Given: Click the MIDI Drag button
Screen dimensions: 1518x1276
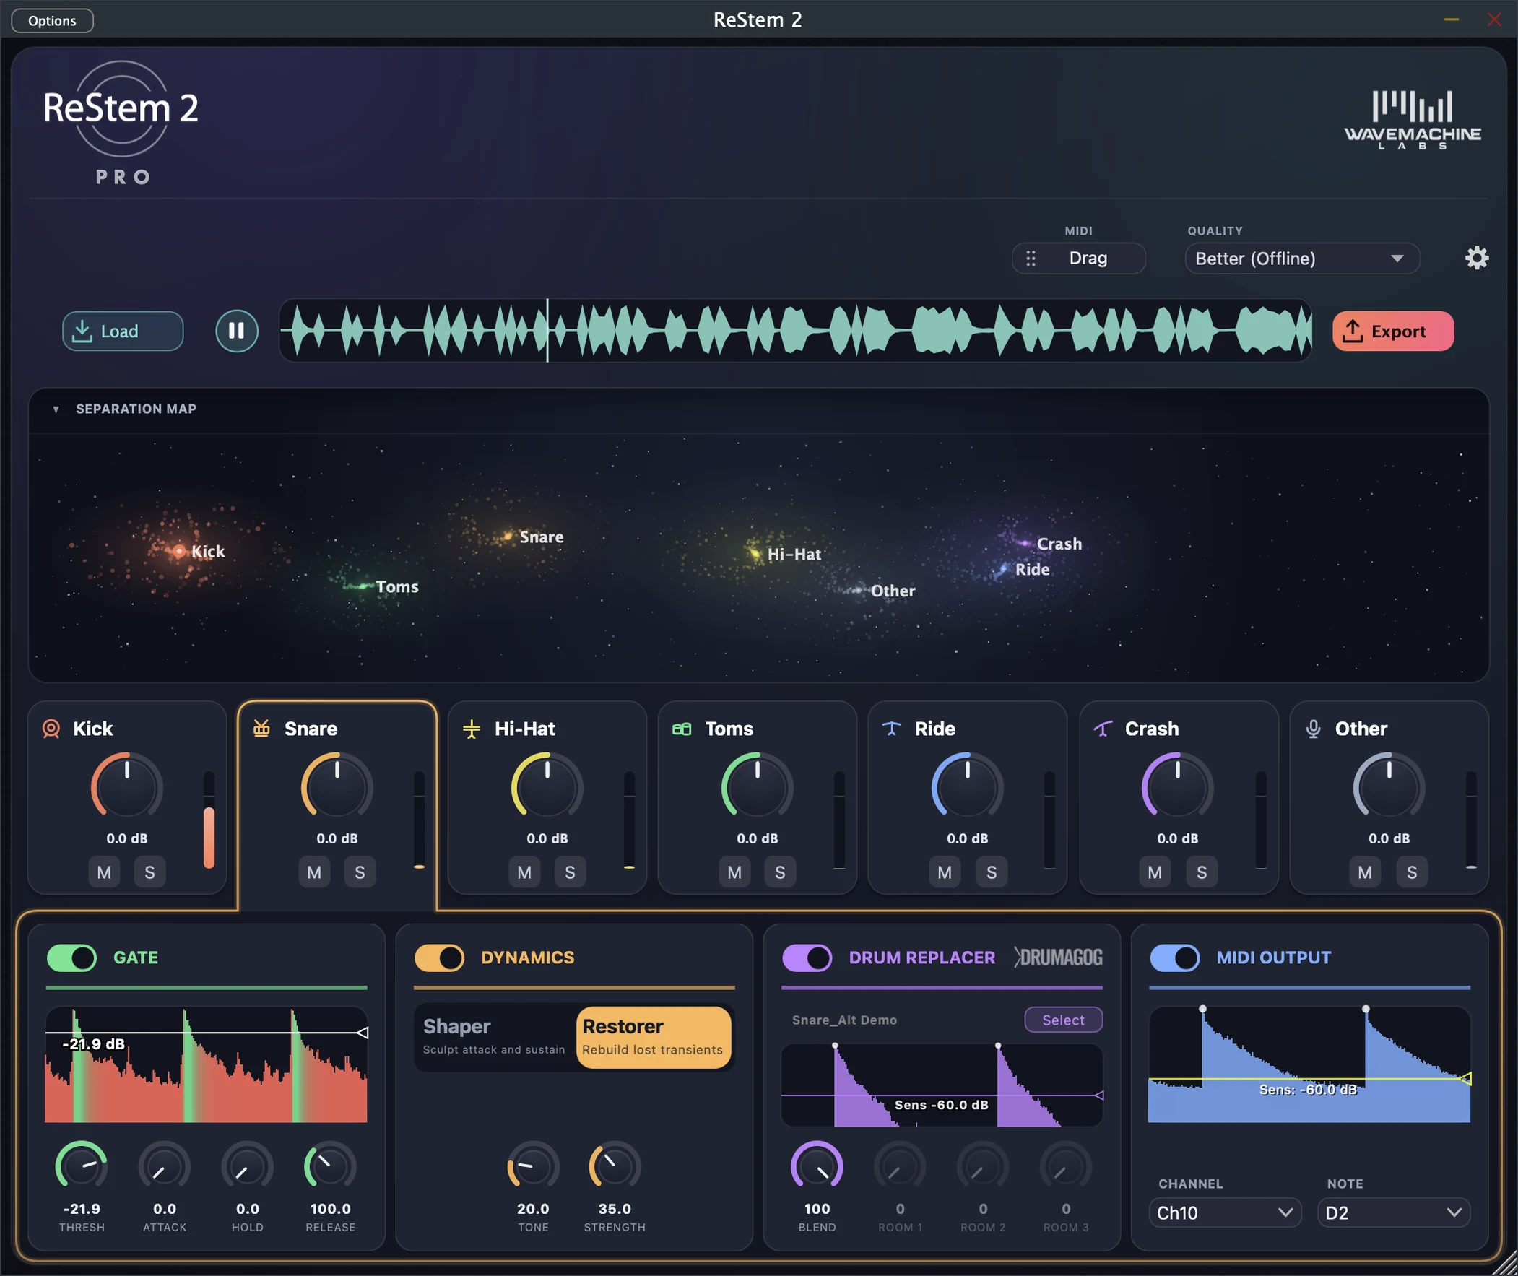Looking at the screenshot, I should [x=1078, y=259].
